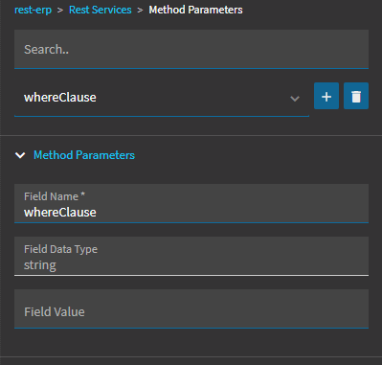382x365 pixels.
Task: Select the Field Data Type field
Action: (191, 256)
